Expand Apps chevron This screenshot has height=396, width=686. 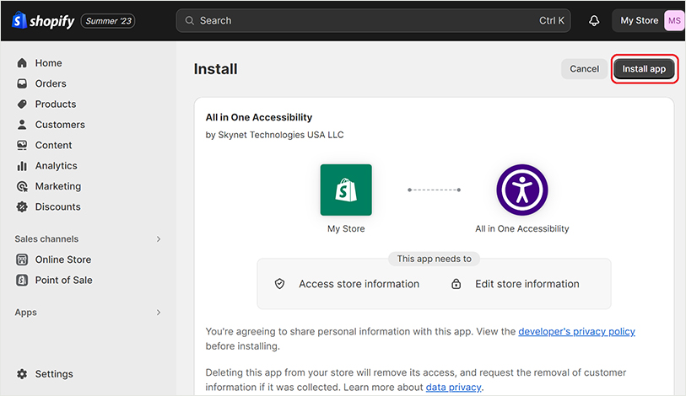[159, 313]
